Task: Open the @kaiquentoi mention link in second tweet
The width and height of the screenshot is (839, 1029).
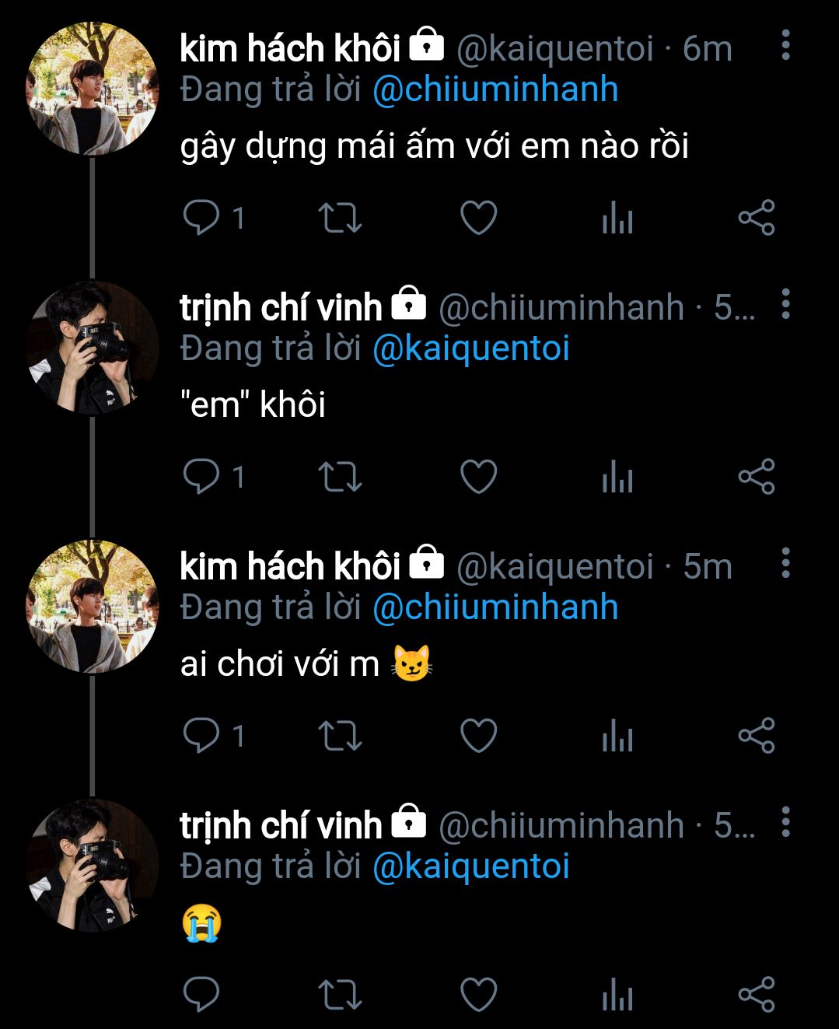Action: pos(471,349)
